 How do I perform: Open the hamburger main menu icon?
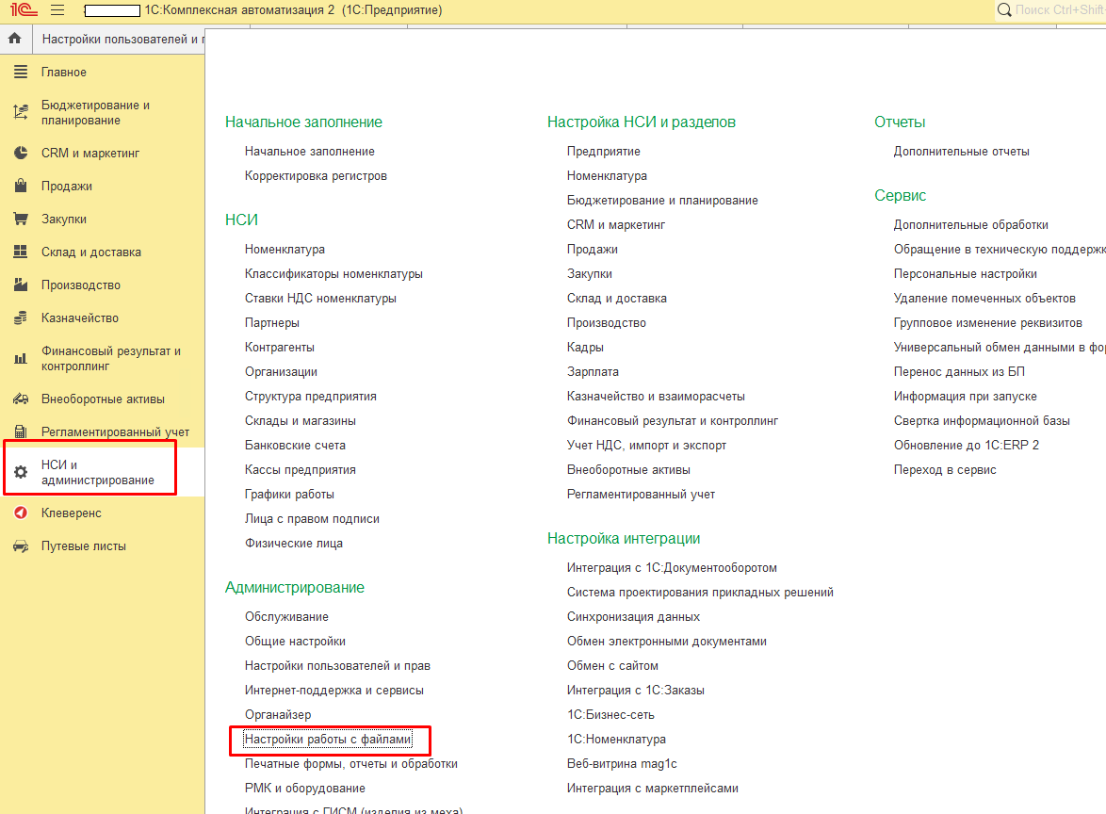[57, 9]
